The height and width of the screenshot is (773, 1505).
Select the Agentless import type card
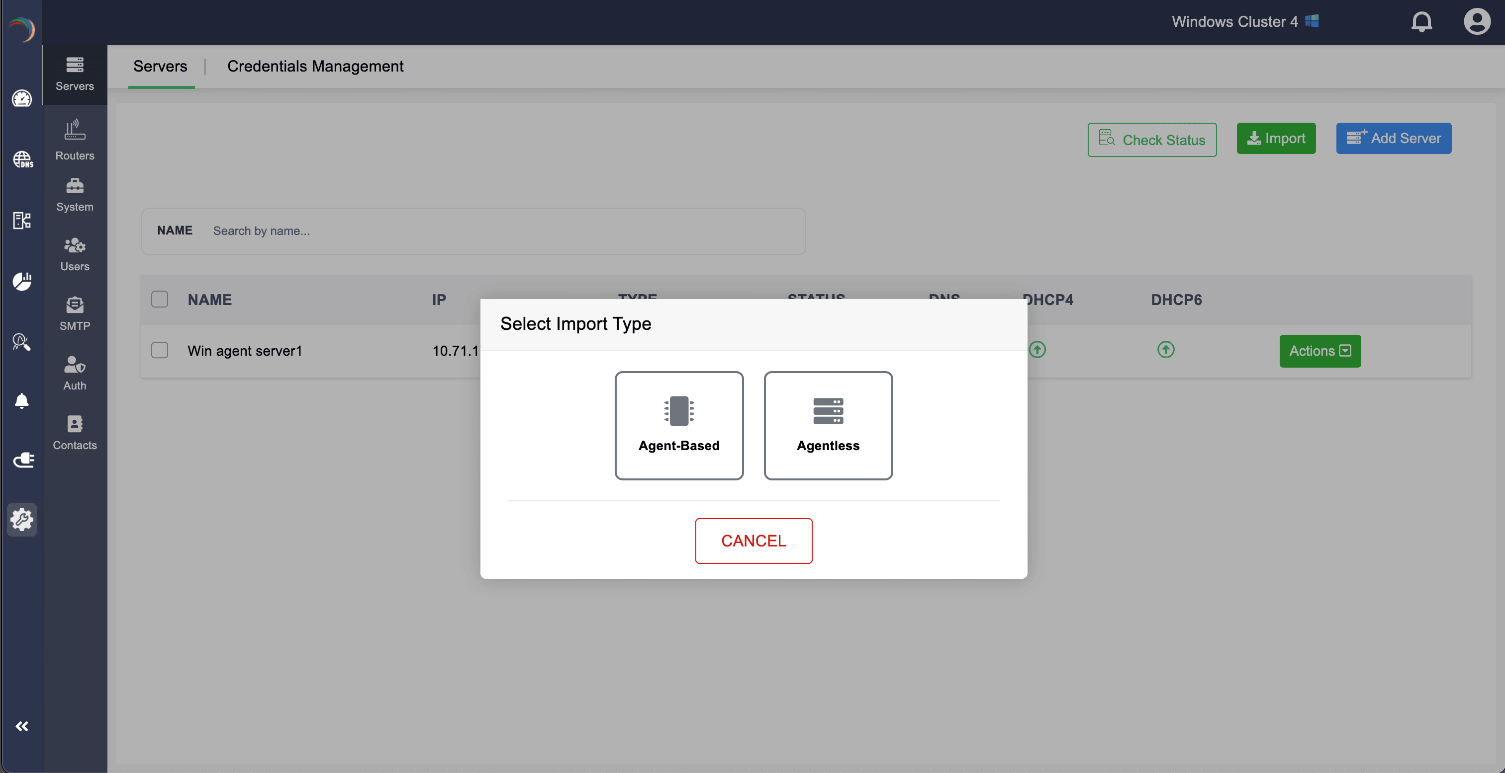click(x=828, y=425)
